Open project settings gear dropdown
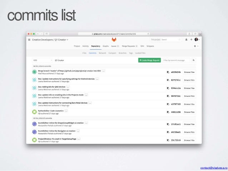Screen dimensions: 228x171 click(x=196, y=46)
